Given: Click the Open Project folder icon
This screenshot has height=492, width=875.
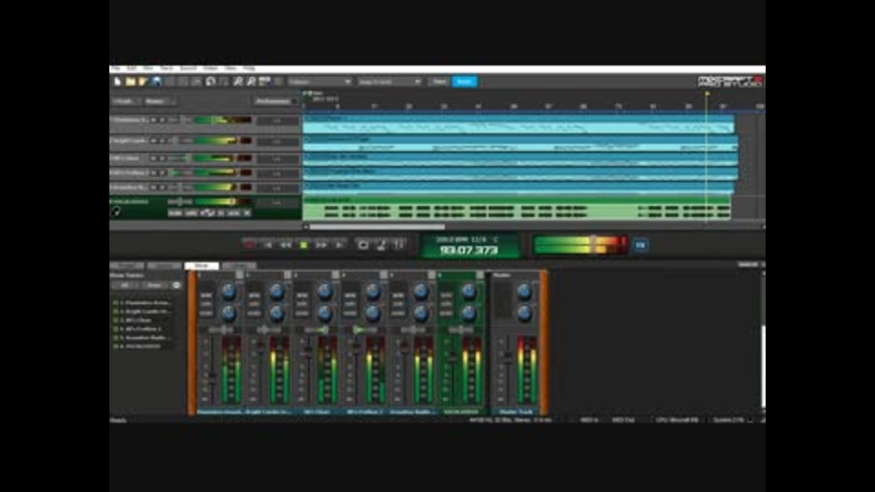Looking at the screenshot, I should click(x=130, y=81).
